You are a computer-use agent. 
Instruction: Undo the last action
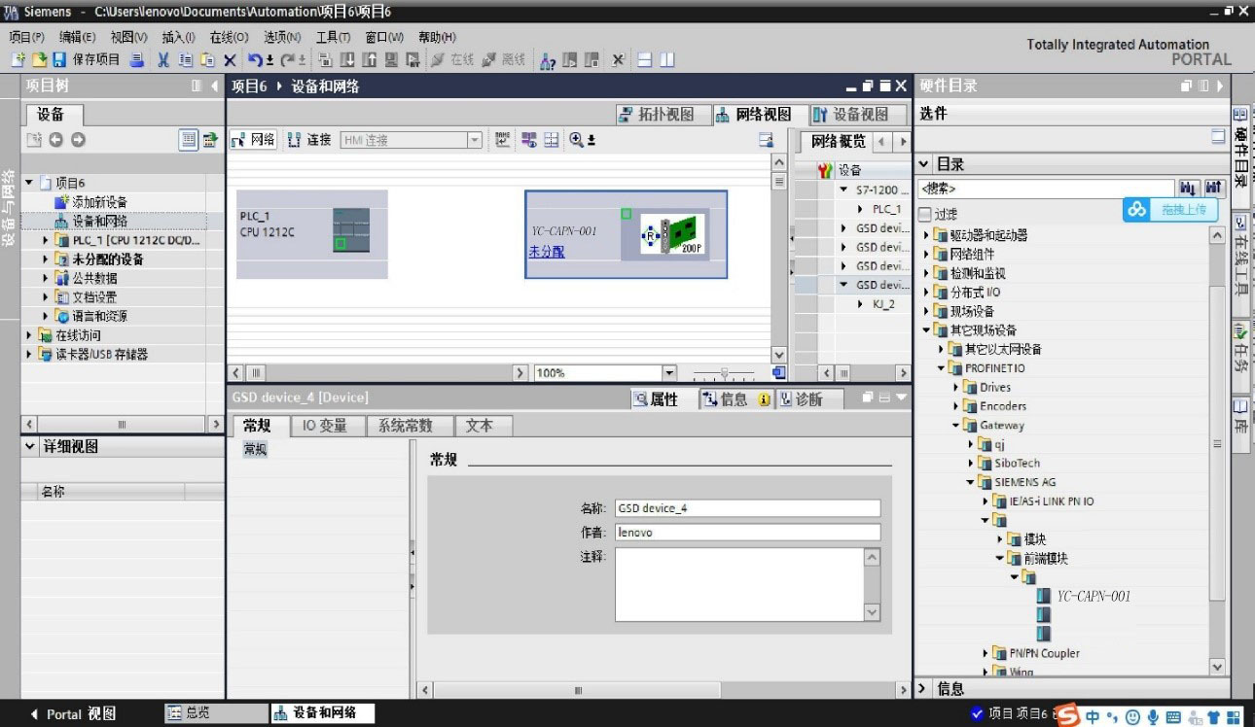pyautogui.click(x=256, y=59)
